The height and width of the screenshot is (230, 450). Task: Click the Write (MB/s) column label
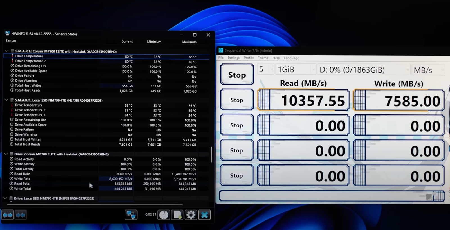click(399, 84)
